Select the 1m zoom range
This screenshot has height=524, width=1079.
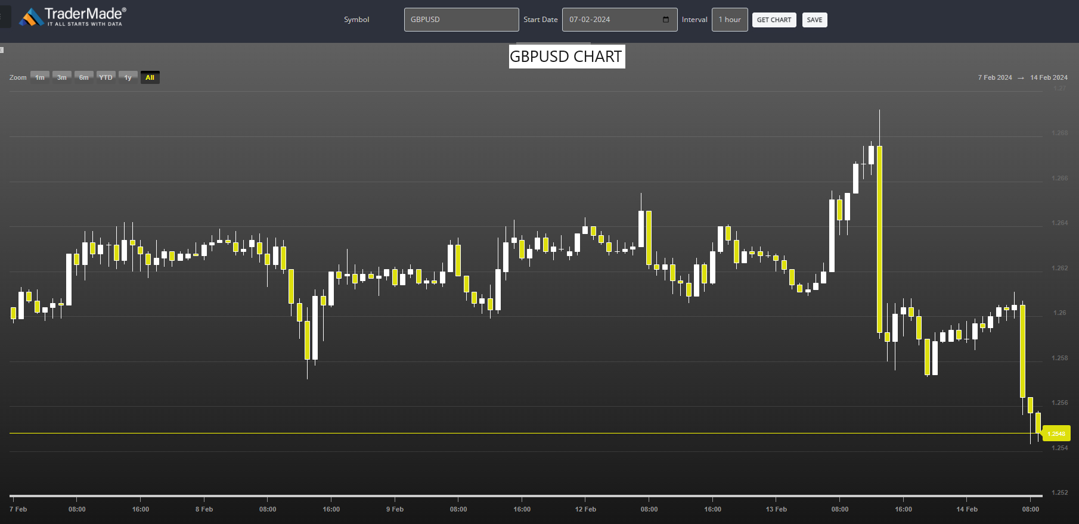point(40,77)
